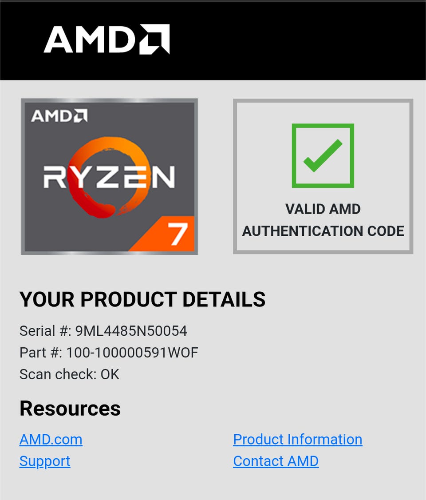The height and width of the screenshot is (500, 426).
Task: Click the Authentication Code text label
Action: click(x=323, y=231)
